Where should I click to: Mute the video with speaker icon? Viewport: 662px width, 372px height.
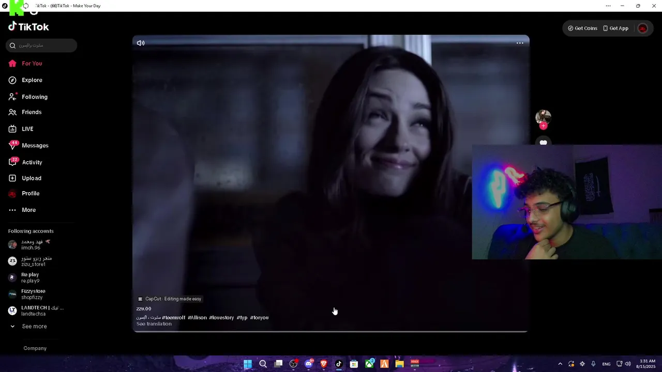(x=141, y=43)
